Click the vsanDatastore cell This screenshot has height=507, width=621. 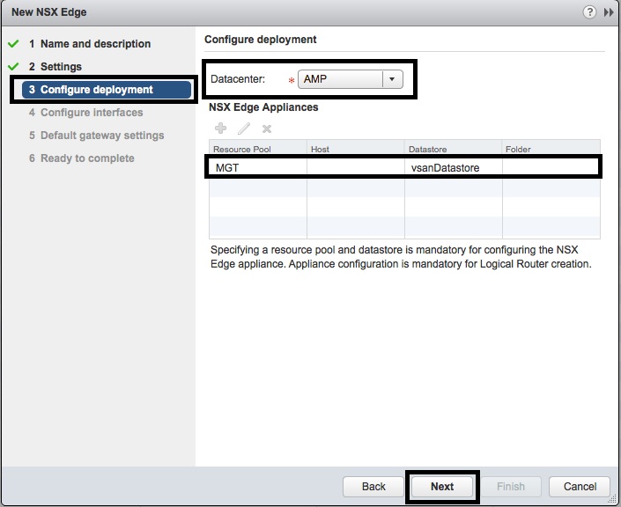click(x=445, y=167)
